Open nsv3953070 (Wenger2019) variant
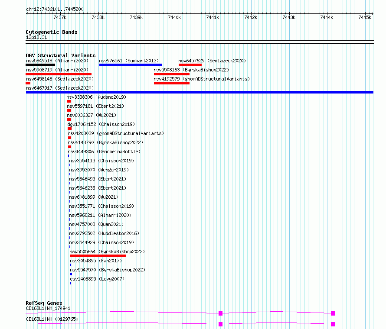The height and width of the screenshot is (329, 386). 99,170
